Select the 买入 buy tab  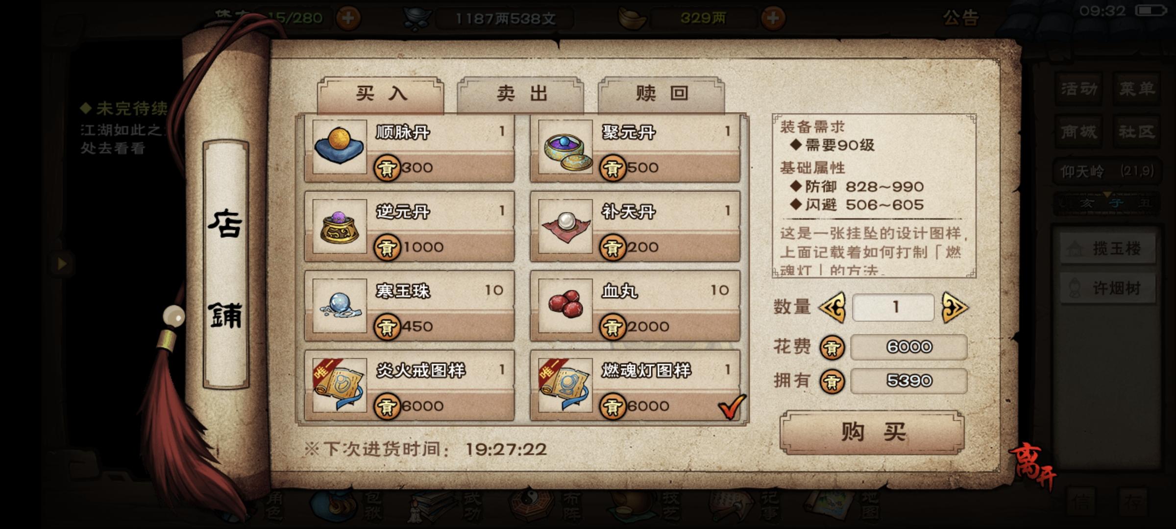[x=381, y=95]
